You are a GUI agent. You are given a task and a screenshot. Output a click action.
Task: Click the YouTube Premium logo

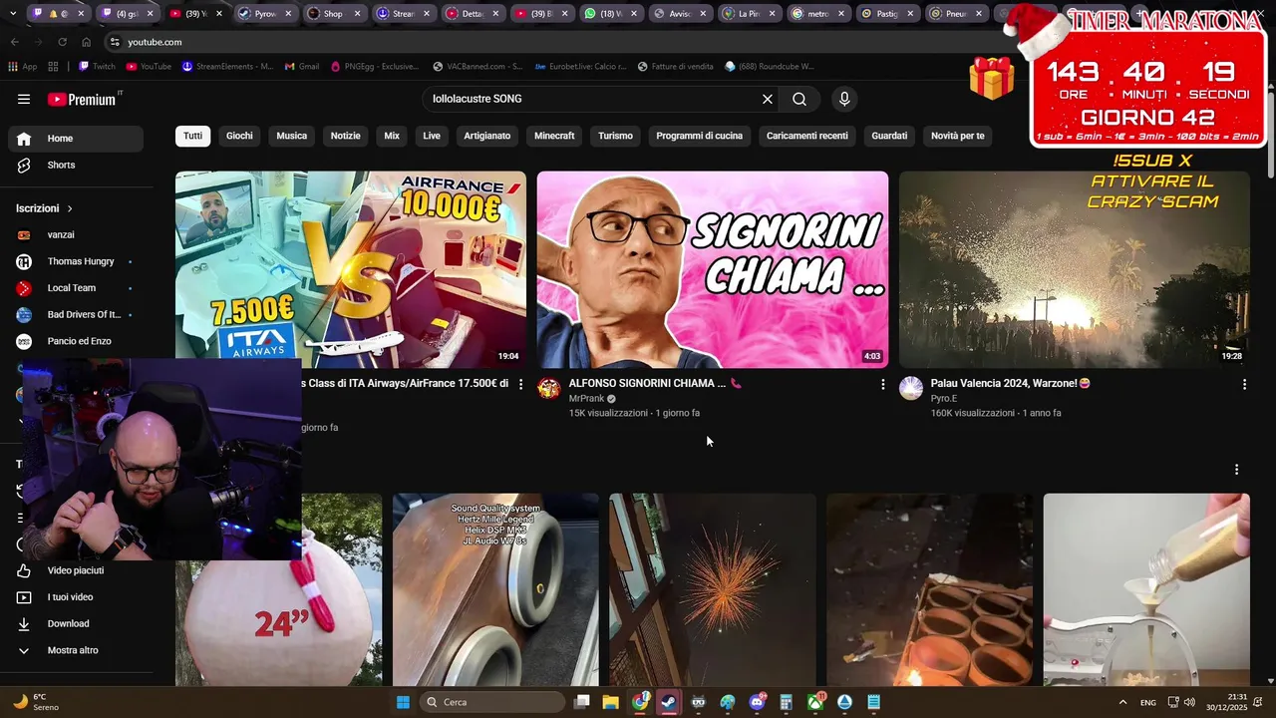pyautogui.click(x=82, y=99)
